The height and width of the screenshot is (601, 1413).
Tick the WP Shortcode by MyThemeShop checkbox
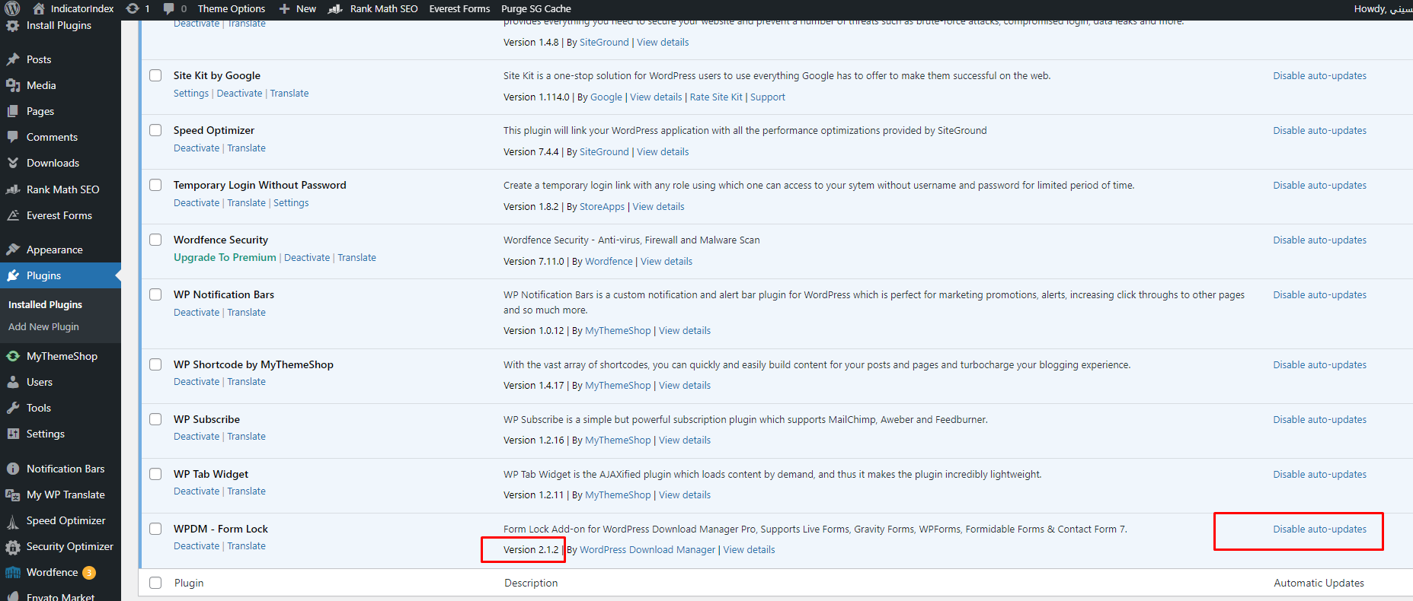155,364
